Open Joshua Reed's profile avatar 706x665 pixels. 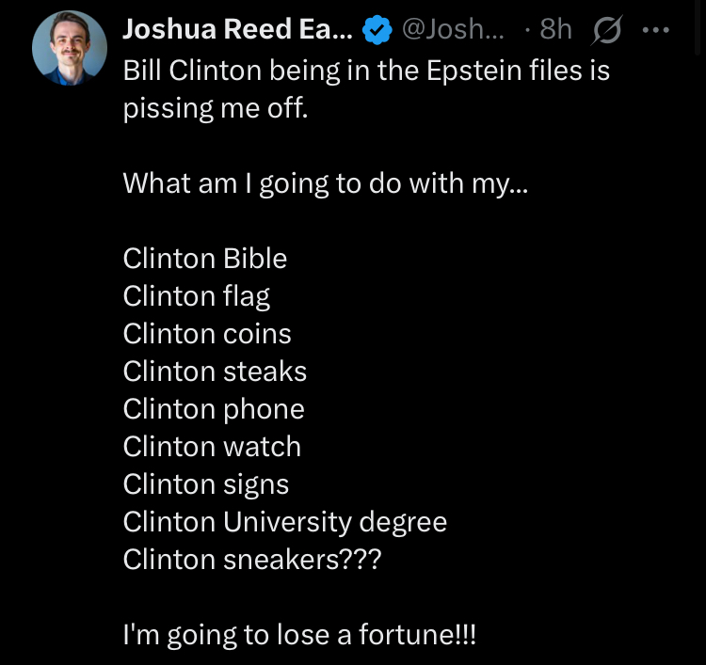(x=69, y=50)
